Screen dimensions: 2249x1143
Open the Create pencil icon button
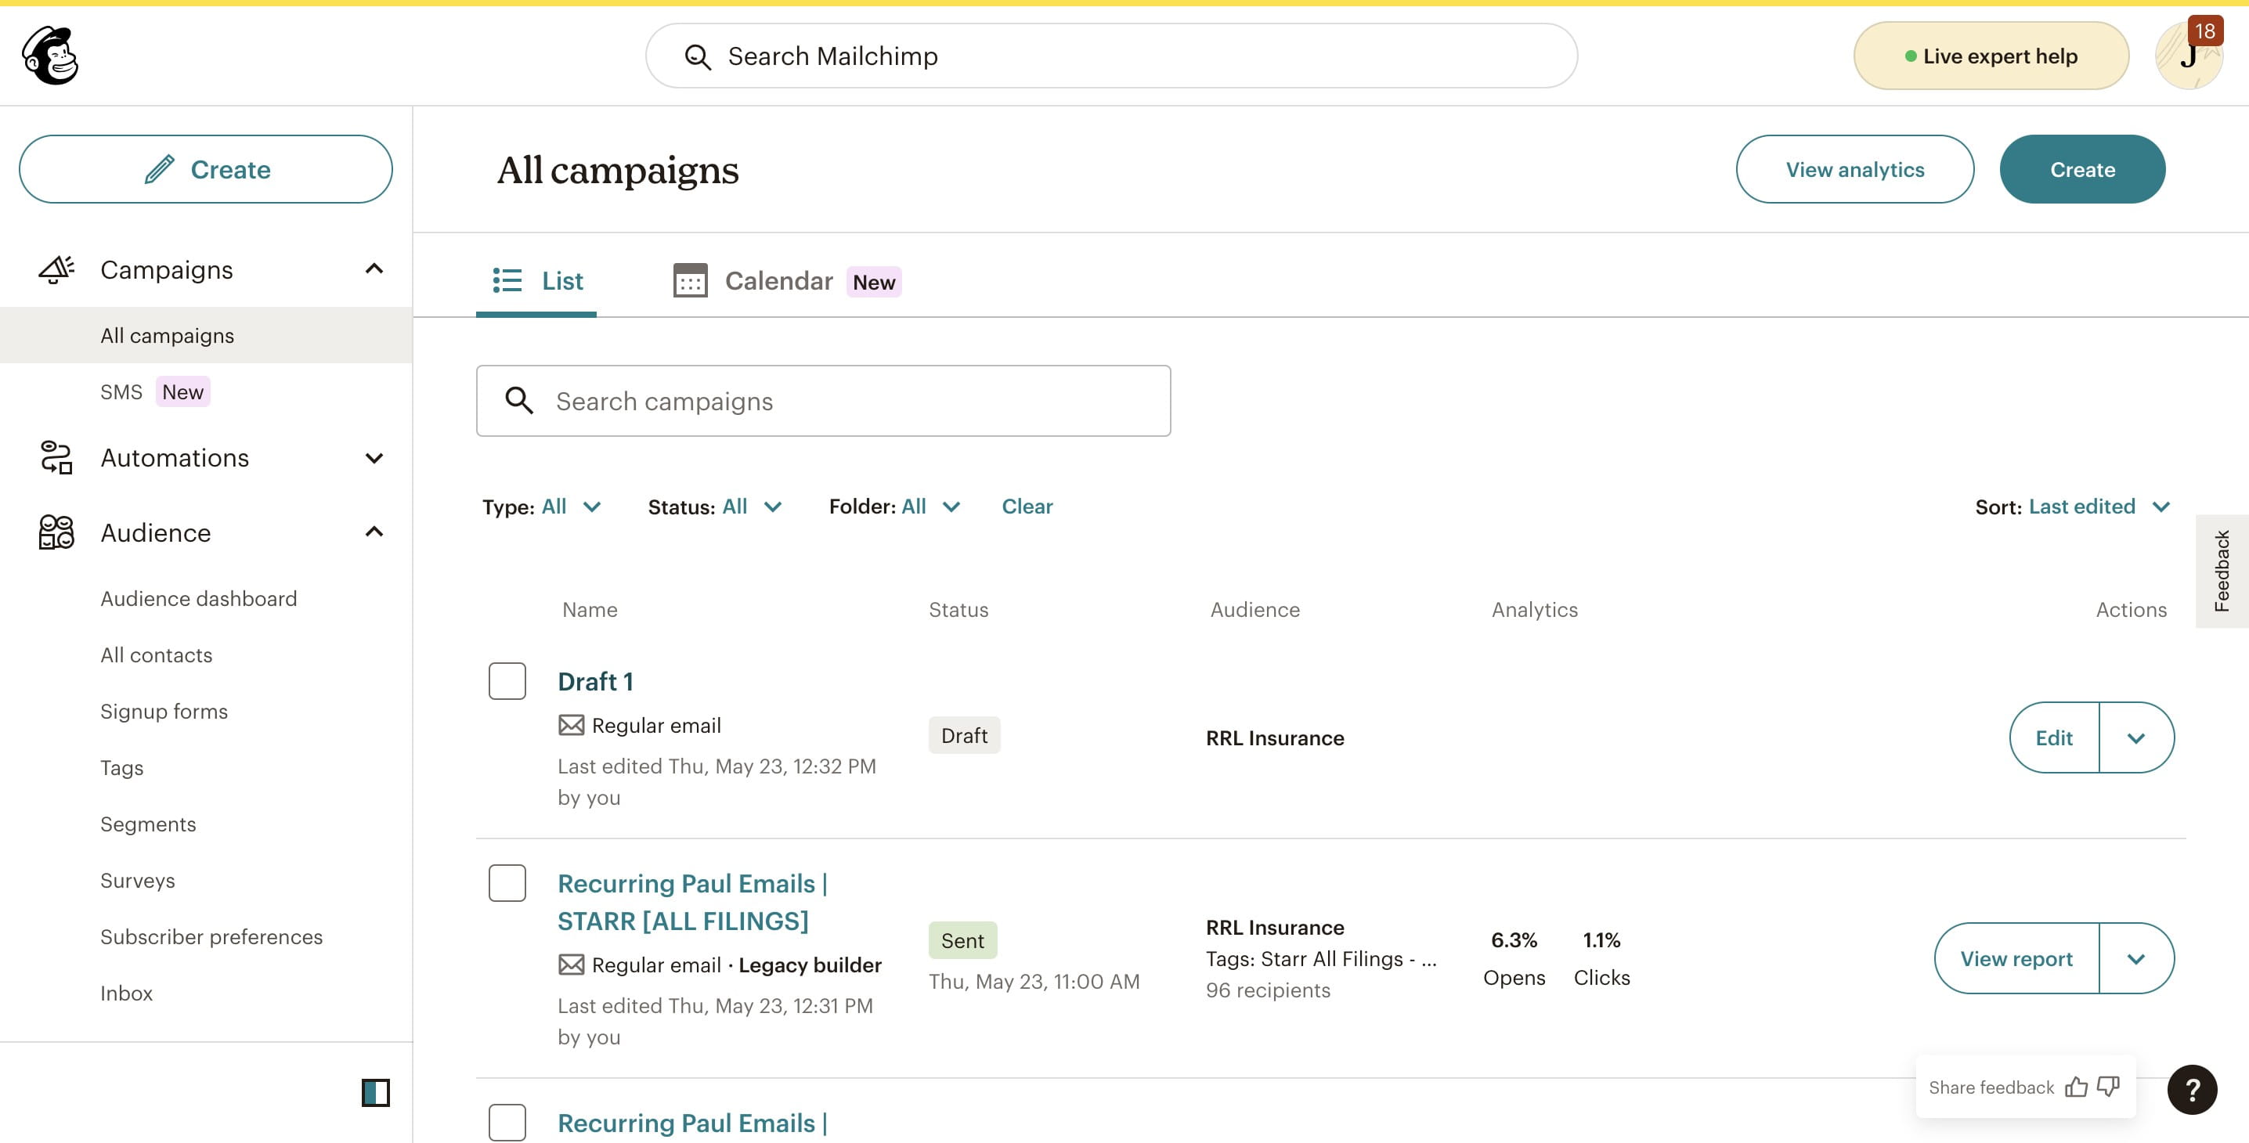click(160, 168)
